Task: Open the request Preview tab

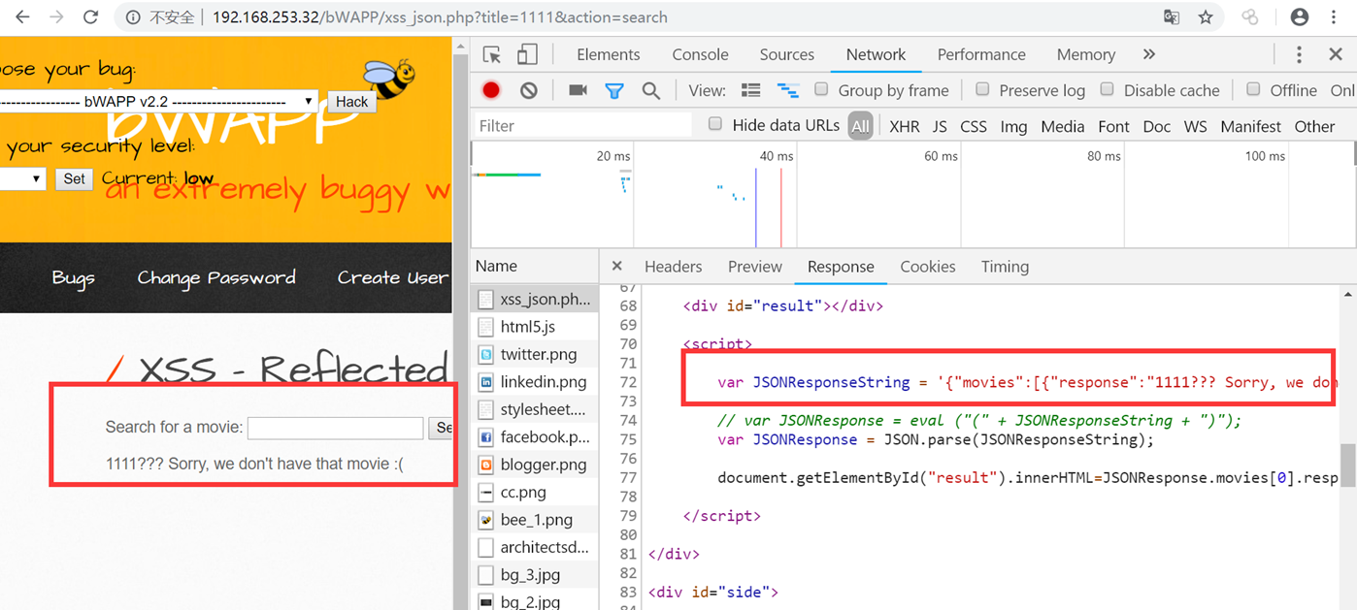Action: click(x=754, y=267)
